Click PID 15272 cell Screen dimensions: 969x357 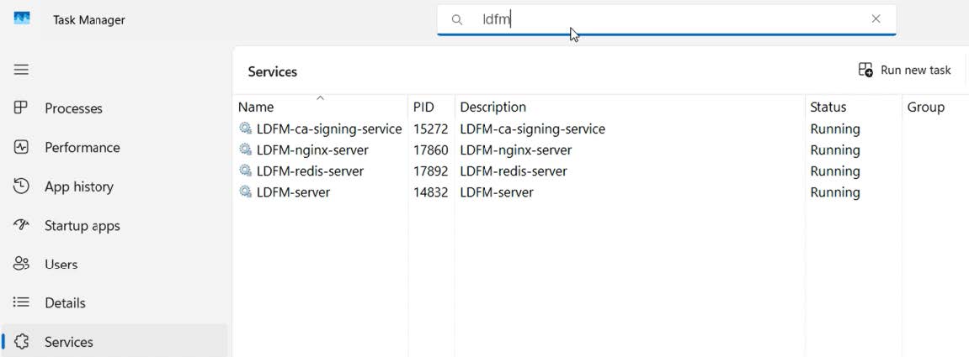pyautogui.click(x=430, y=129)
